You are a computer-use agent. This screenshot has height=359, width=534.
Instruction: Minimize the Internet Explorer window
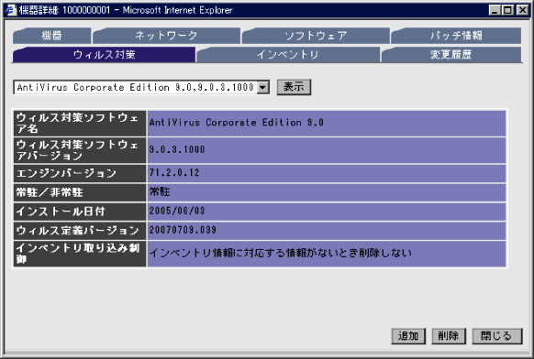click(495, 10)
